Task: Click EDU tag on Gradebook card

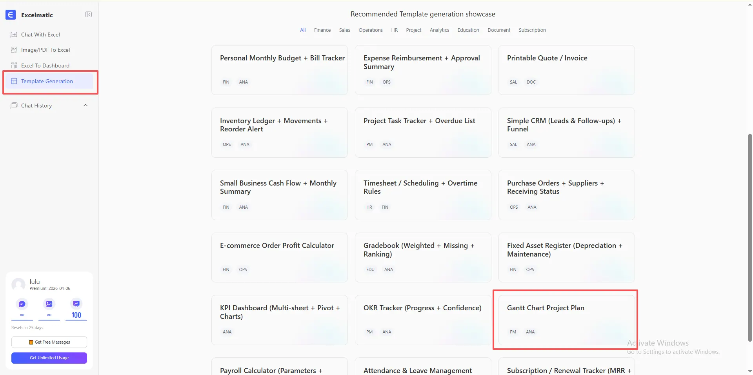Action: click(370, 269)
